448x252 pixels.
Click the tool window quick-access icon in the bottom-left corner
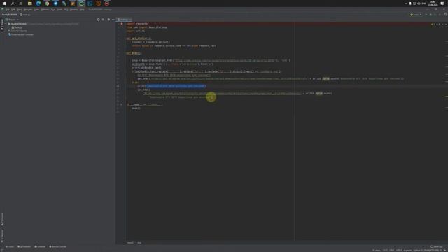(x=1, y=251)
